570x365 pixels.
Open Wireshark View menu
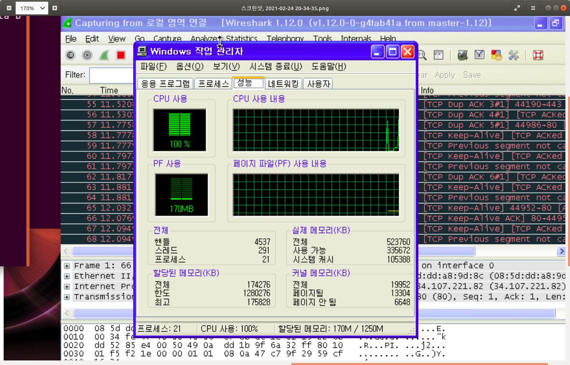click(117, 39)
